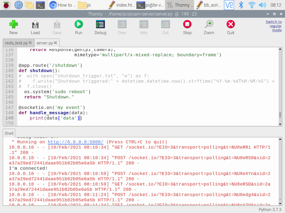
Task: Open the Bluetooth tray icon
Action: click(241, 5)
